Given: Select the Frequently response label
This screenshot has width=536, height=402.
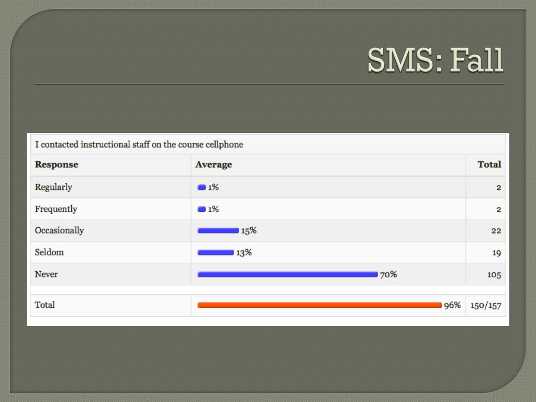Looking at the screenshot, I should (x=56, y=209).
